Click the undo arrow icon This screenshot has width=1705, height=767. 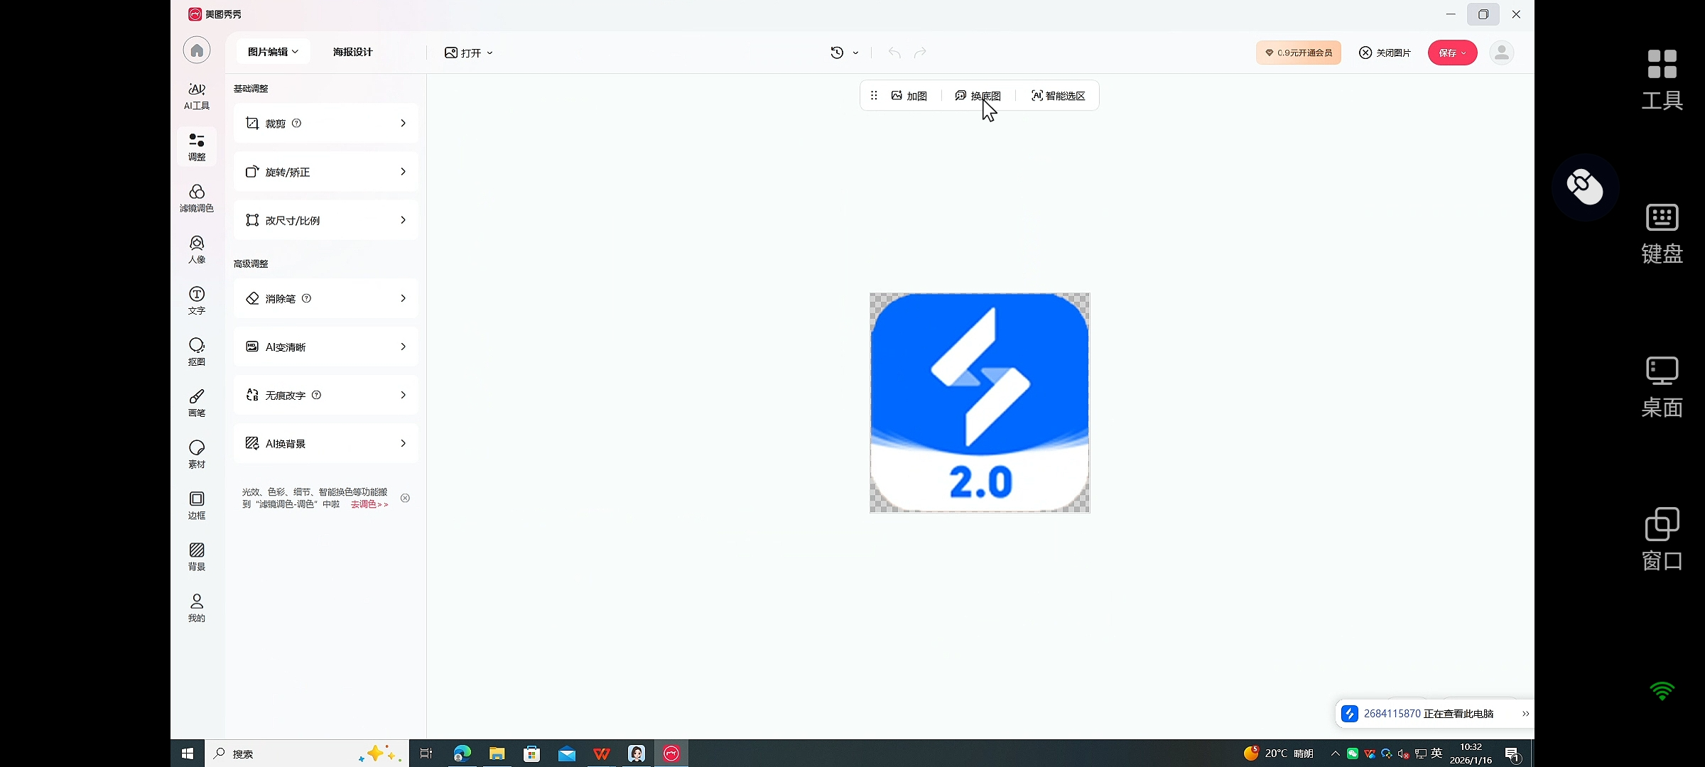(894, 53)
